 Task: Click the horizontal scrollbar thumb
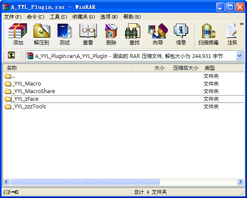click(x=85, y=181)
